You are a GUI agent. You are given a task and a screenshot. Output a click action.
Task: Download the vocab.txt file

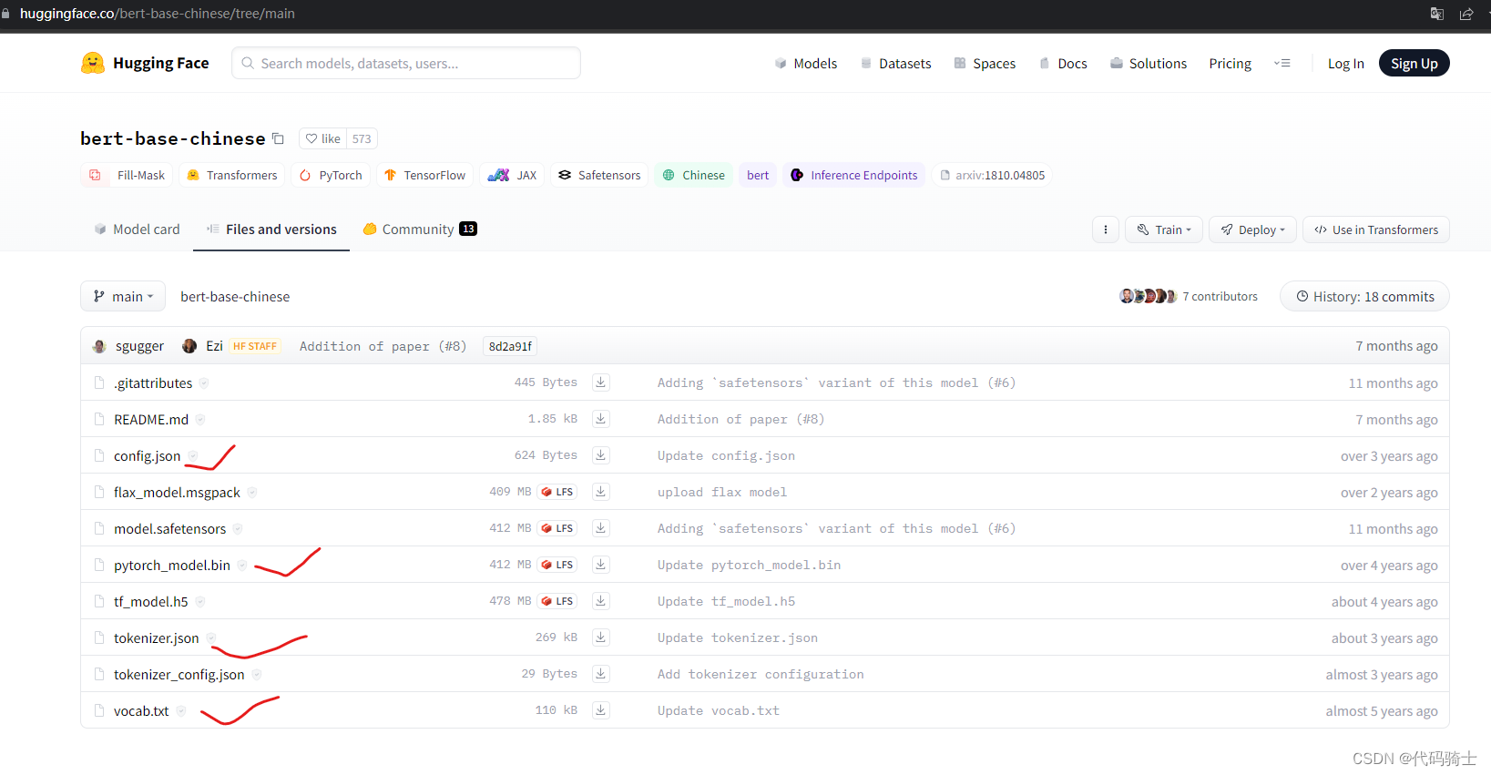pyautogui.click(x=600, y=710)
